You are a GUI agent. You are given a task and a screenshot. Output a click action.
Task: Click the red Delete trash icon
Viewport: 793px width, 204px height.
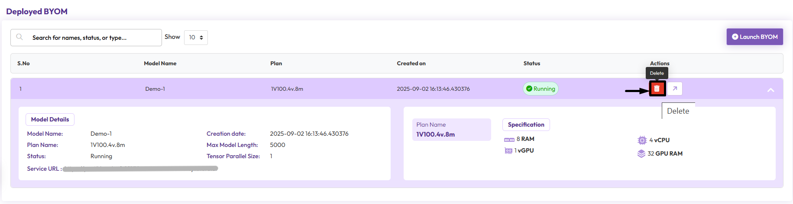pyautogui.click(x=657, y=89)
